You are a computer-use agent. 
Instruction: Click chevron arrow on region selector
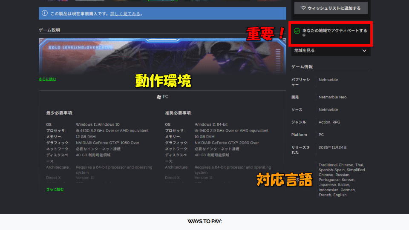click(x=364, y=51)
